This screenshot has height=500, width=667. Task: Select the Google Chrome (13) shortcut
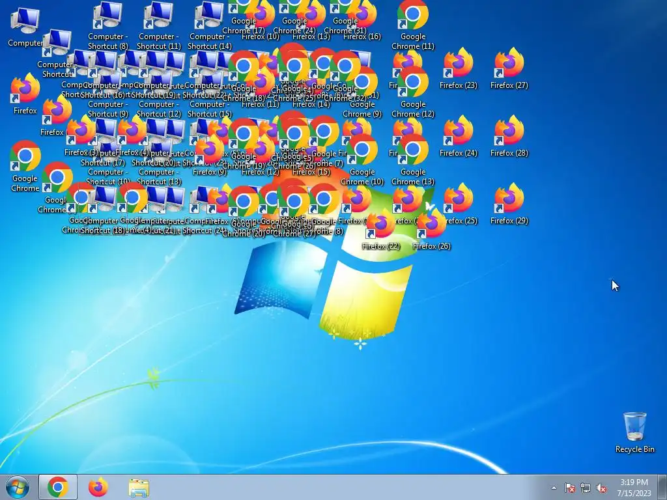click(412, 160)
